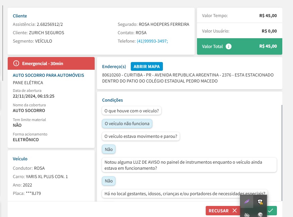The image size is (293, 217).
Task: Click the address text with Avenida Republica Argentina
Action: point(188,78)
